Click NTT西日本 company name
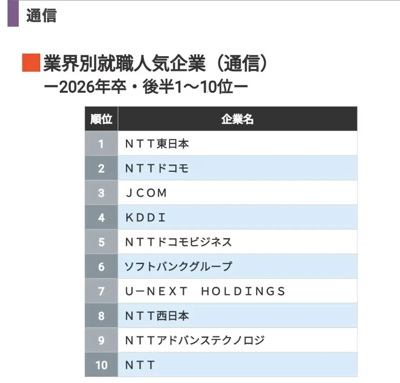 pos(157,316)
